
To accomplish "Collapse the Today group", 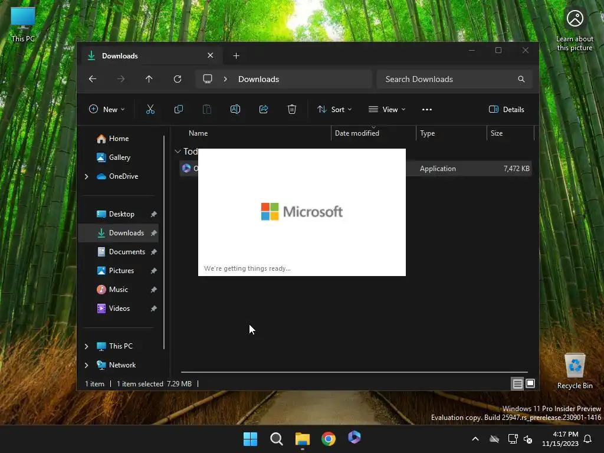I will click(178, 152).
